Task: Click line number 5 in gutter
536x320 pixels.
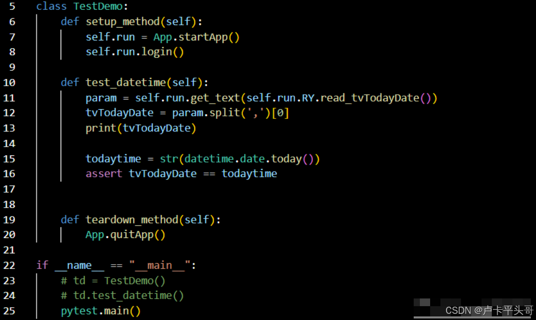Action: click(x=12, y=6)
